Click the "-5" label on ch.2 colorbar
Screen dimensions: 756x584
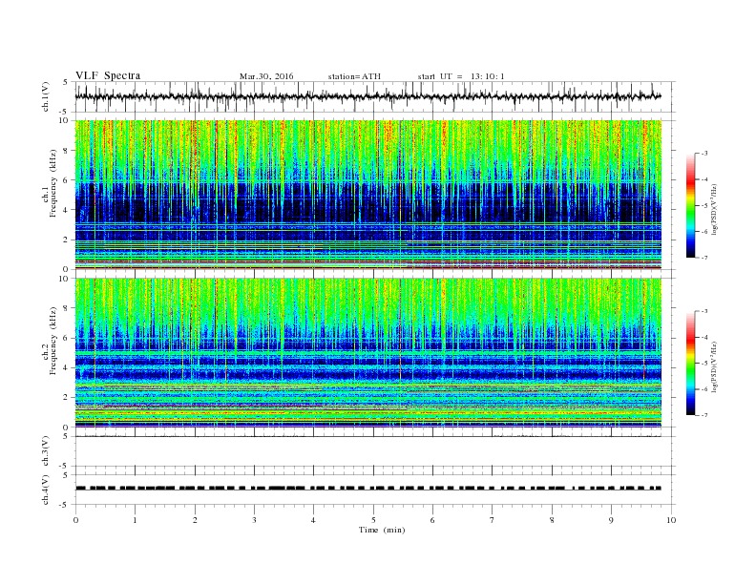click(704, 363)
